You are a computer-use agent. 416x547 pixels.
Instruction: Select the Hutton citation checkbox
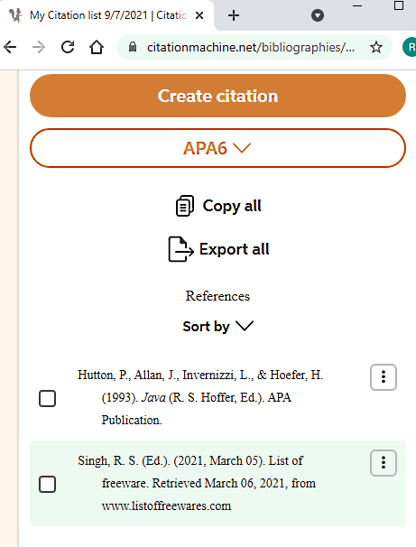48,398
